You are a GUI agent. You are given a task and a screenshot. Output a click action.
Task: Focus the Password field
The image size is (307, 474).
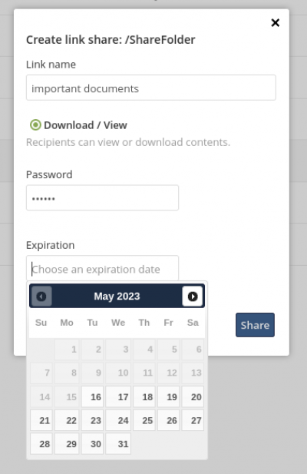102,198
